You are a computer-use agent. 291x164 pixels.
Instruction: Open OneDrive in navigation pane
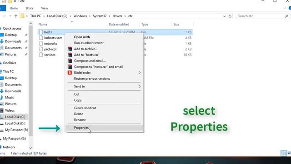point(10,63)
